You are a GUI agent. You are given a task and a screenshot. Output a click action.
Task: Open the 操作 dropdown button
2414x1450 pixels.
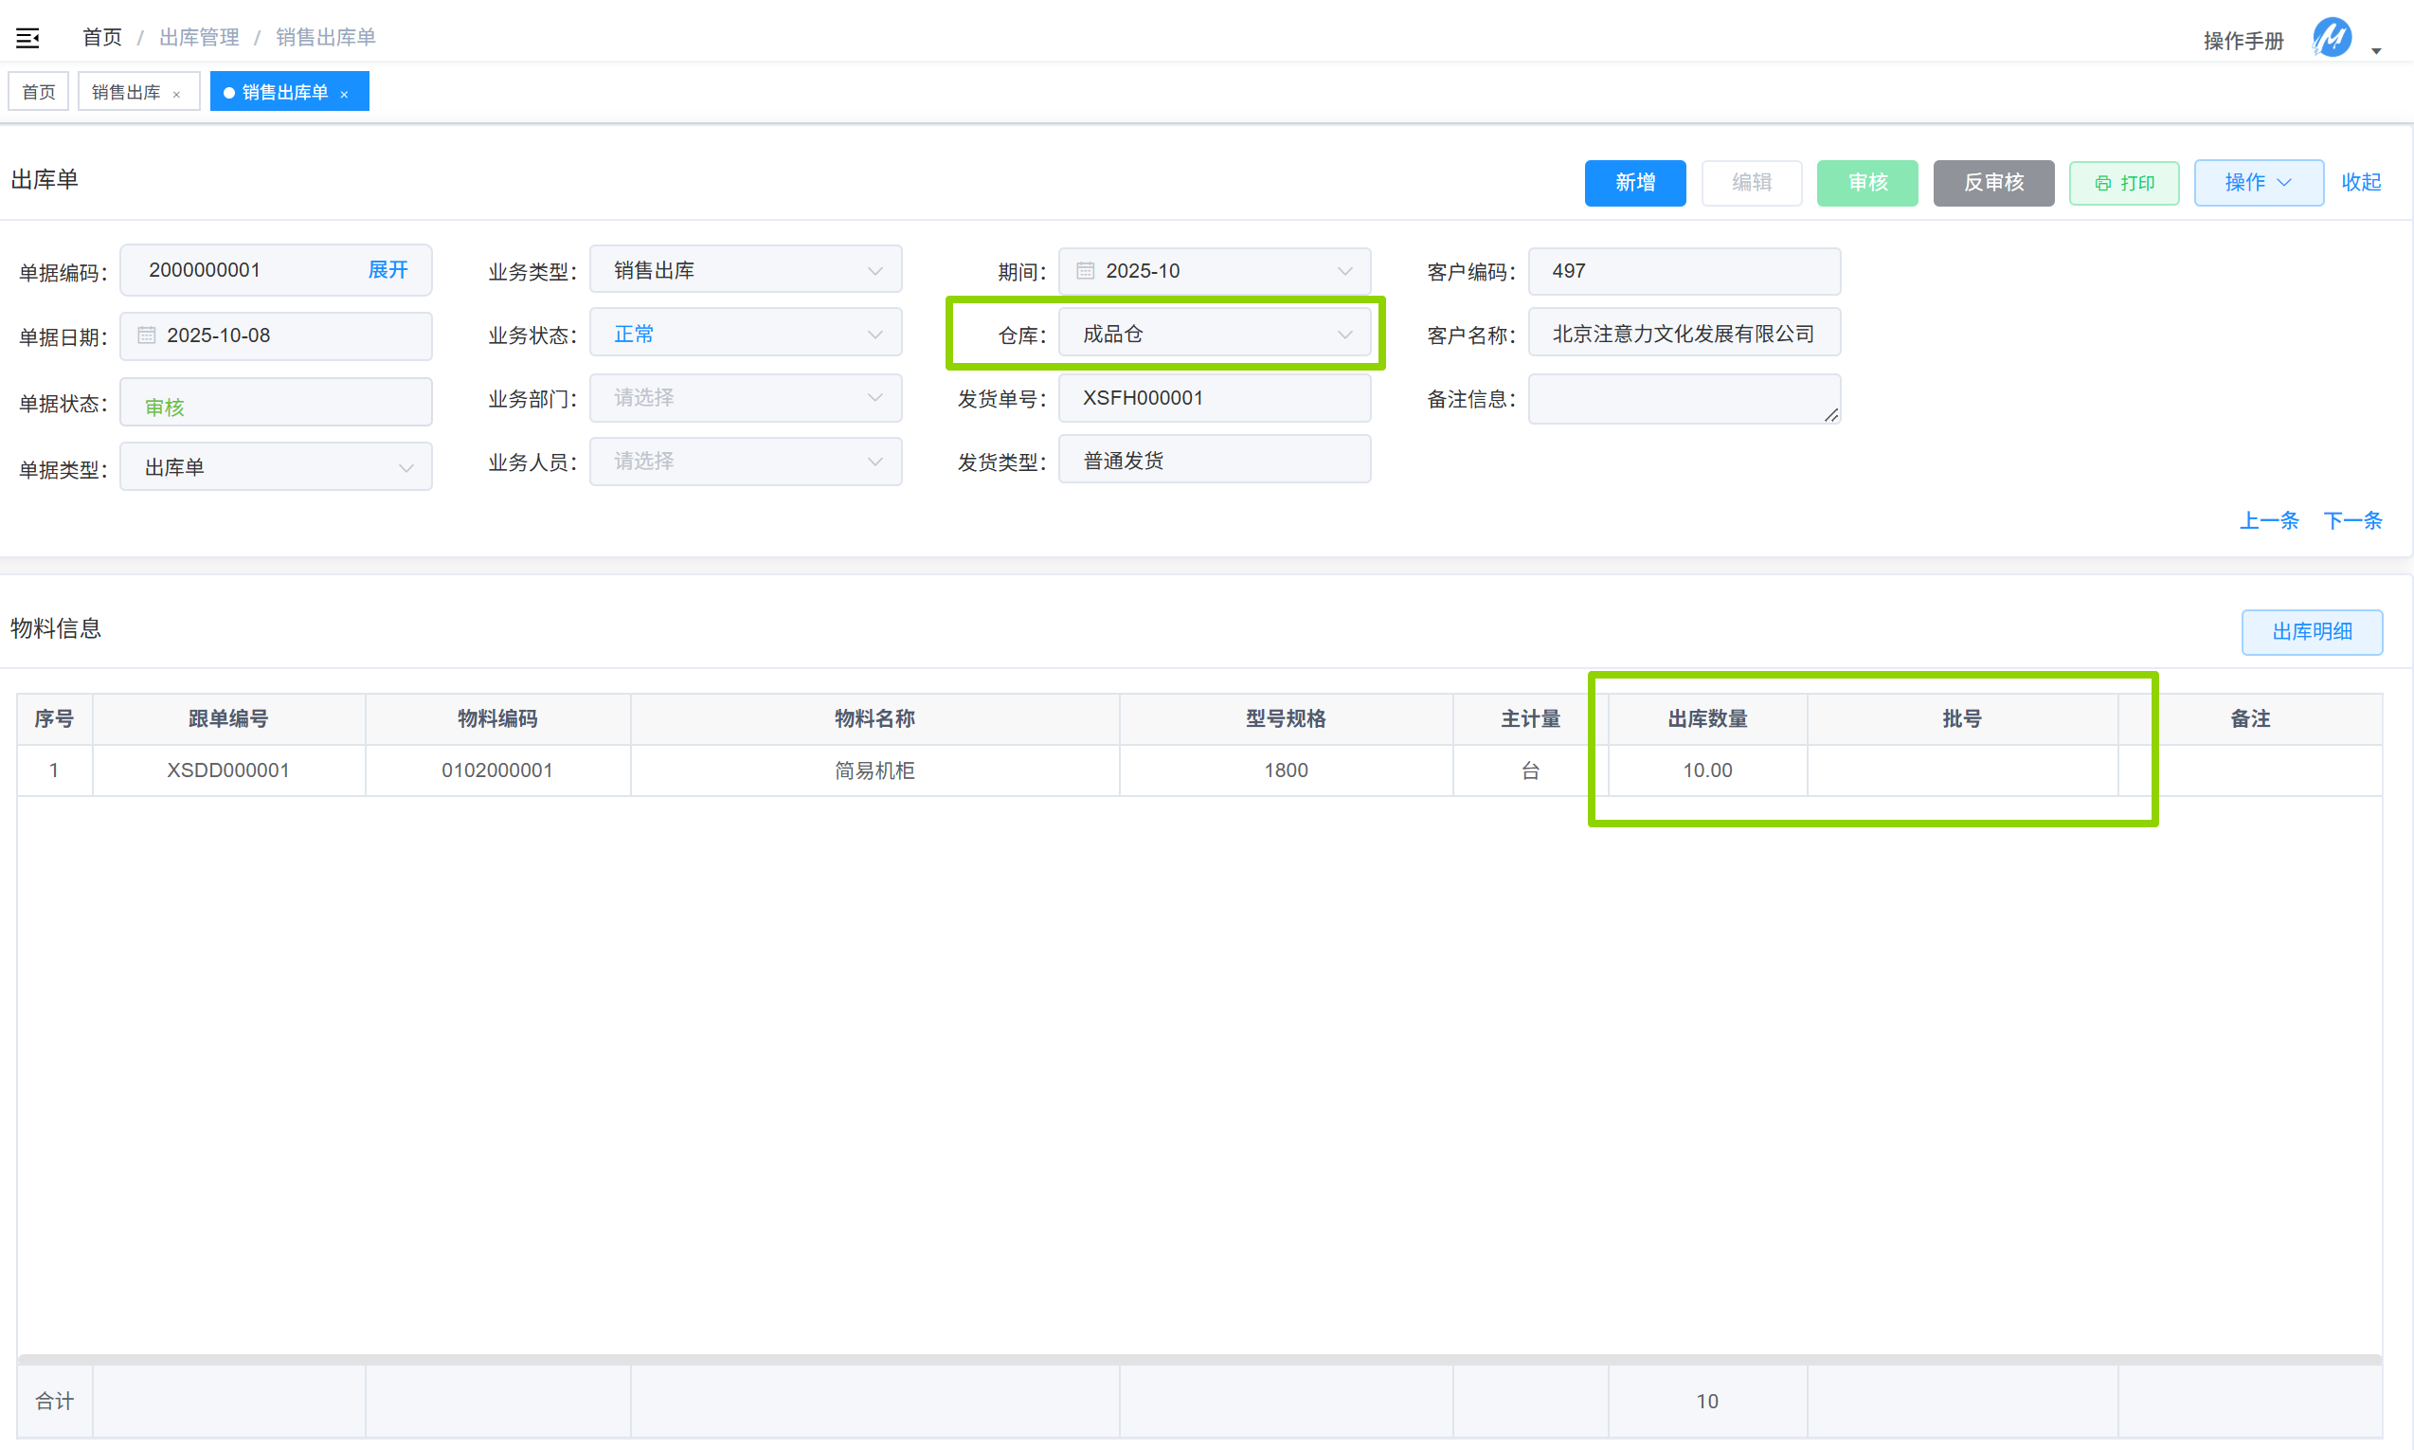2258,183
